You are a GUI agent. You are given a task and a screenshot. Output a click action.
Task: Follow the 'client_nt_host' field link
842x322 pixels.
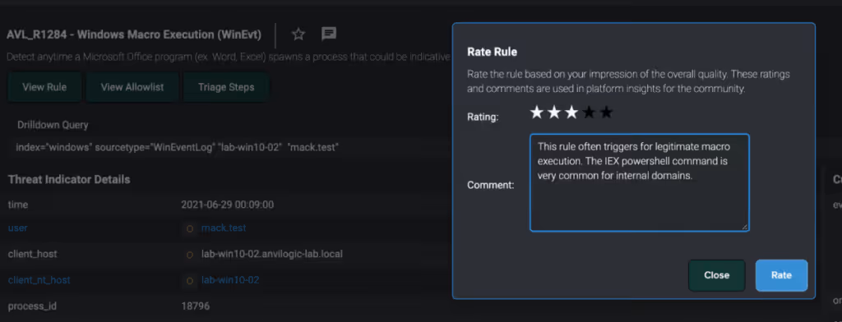tap(39, 280)
